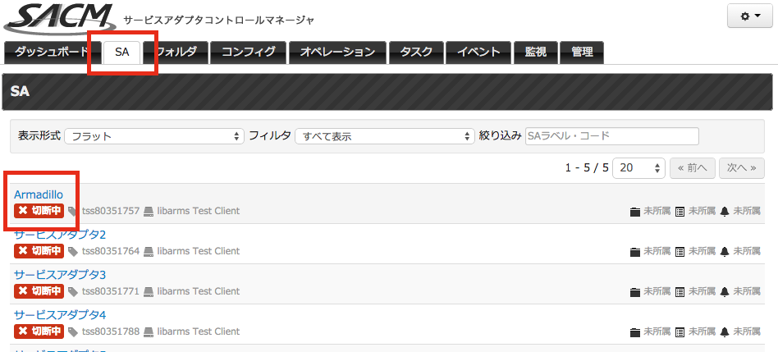Open the 監視 tab

coord(535,53)
